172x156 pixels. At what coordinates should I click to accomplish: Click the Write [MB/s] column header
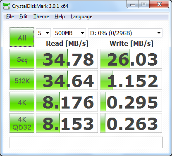tap(131, 44)
